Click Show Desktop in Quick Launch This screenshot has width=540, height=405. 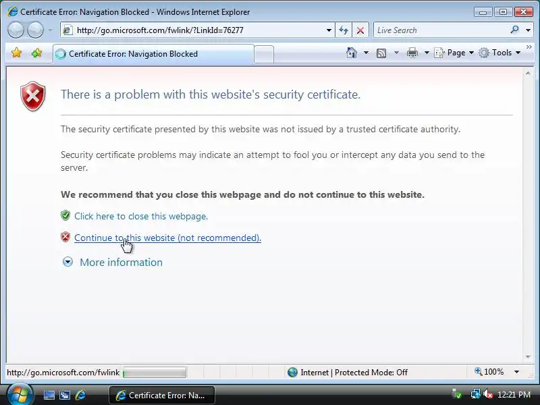point(49,396)
